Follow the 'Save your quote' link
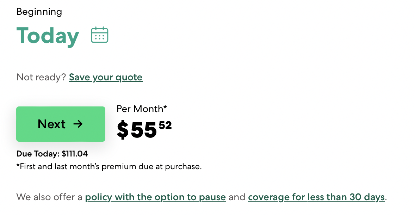The width and height of the screenshot is (415, 215). [x=106, y=77]
